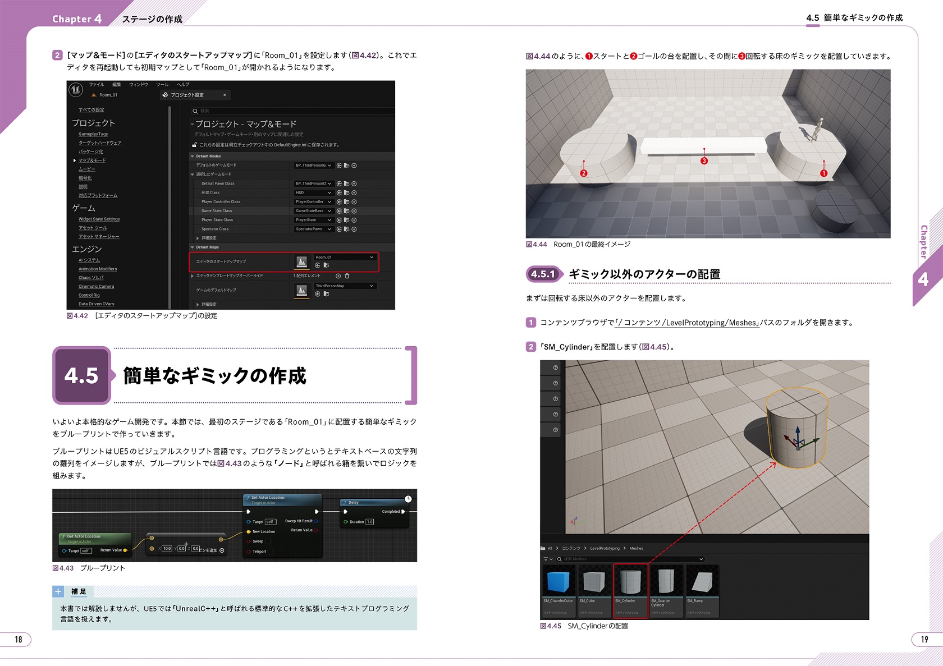Click the Unreal Engine logo icon
Viewport: 943px width, 666px height.
pos(76,90)
